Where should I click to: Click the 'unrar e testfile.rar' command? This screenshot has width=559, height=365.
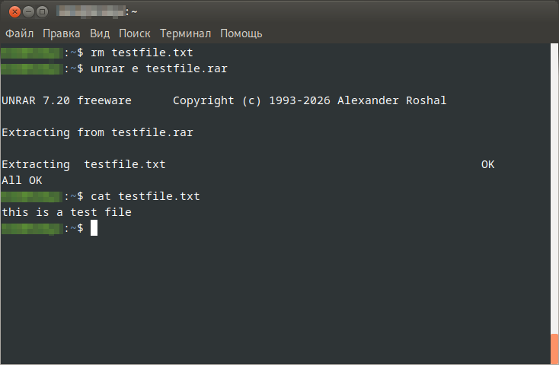tap(158, 68)
